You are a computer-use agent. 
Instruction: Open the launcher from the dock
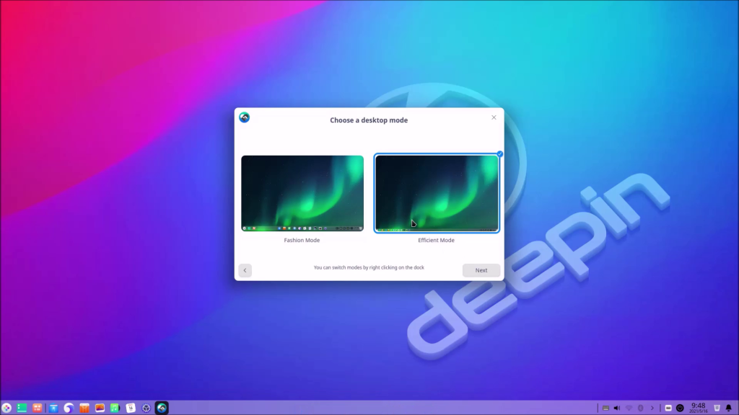point(6,408)
